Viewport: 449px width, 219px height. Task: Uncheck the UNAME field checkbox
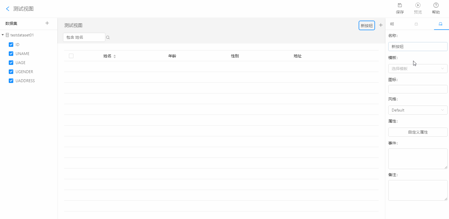pos(11,54)
